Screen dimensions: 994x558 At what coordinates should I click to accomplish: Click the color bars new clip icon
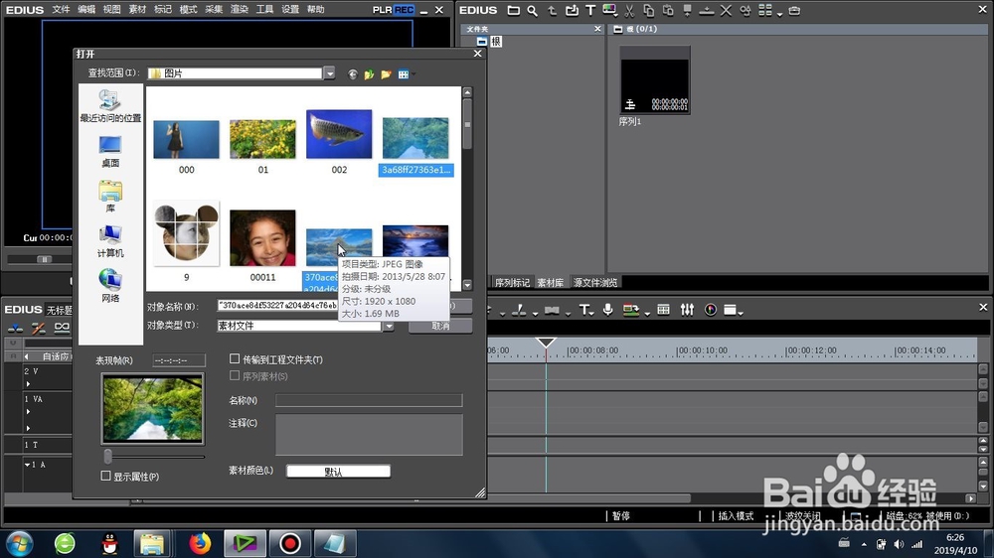pos(609,11)
